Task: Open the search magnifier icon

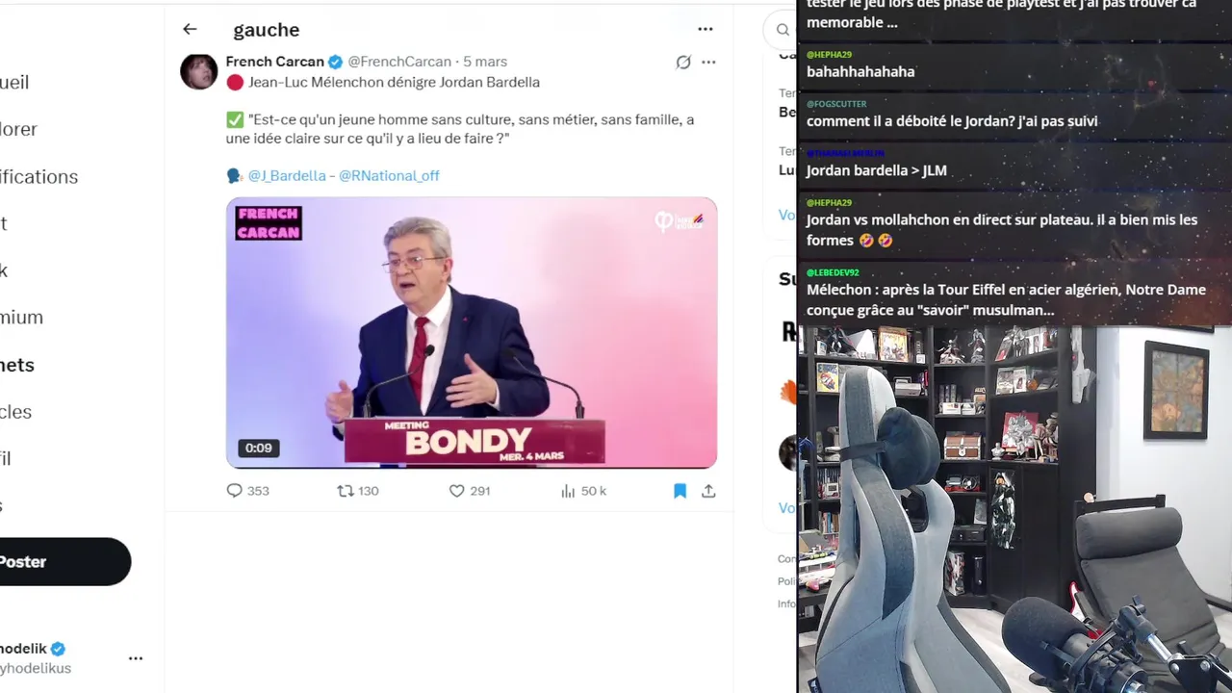Action: click(783, 30)
